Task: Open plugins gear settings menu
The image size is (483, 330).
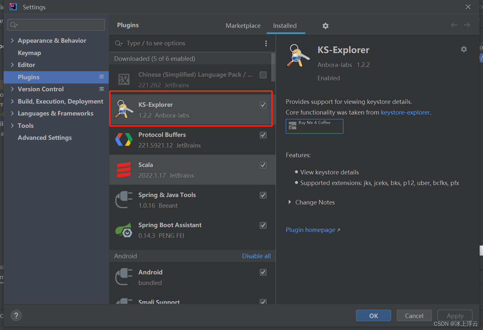Action: click(326, 26)
